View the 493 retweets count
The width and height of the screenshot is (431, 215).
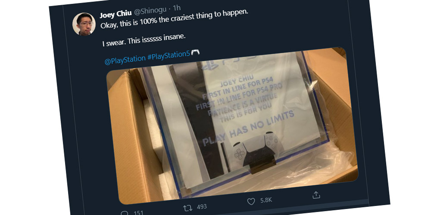(x=202, y=206)
